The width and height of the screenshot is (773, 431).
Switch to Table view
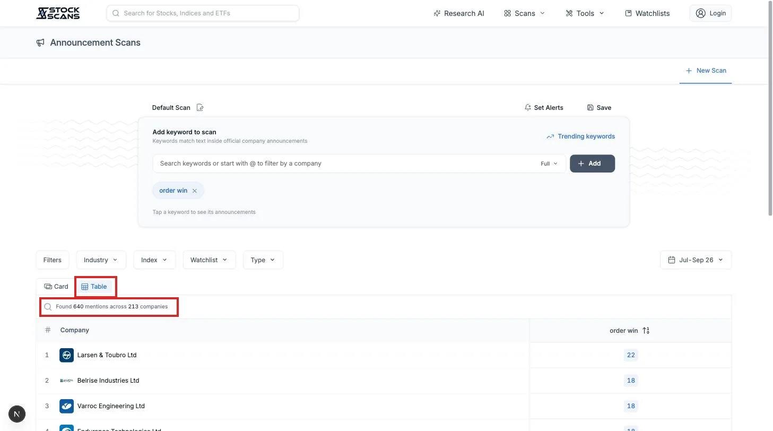pos(94,287)
